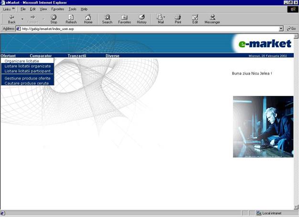This screenshot has width=299, height=217.
Task: Open the Favorites toolbar icon
Action: coord(124,17)
